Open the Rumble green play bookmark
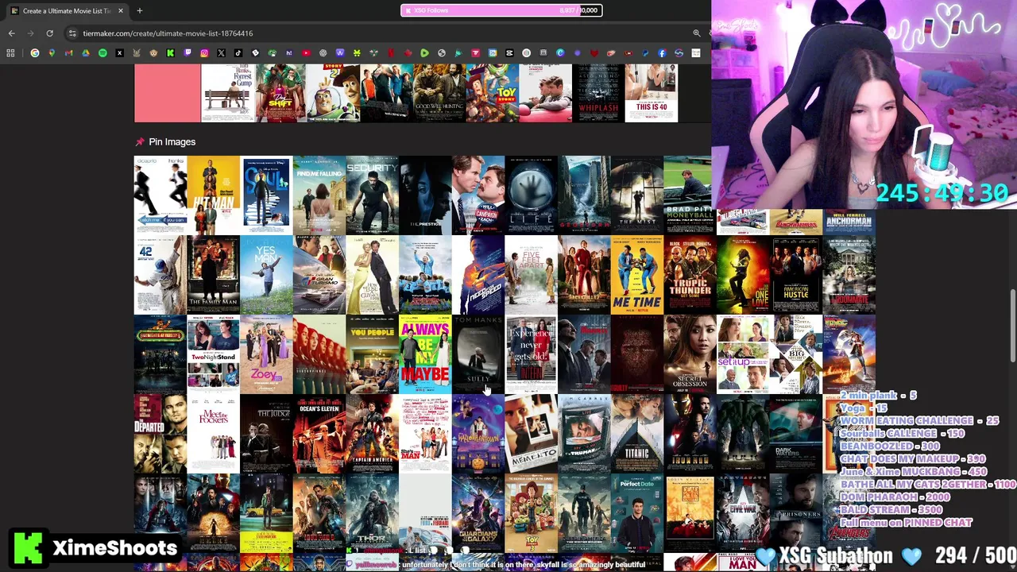 pyautogui.click(x=424, y=53)
